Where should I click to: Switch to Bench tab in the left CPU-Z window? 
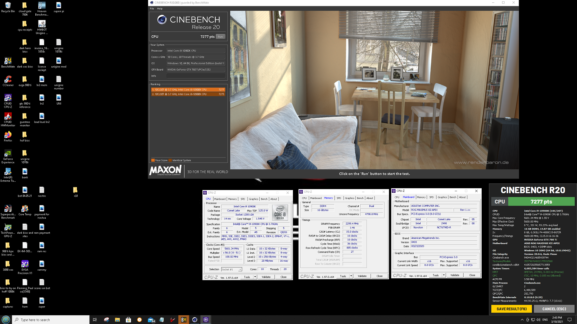(x=264, y=199)
